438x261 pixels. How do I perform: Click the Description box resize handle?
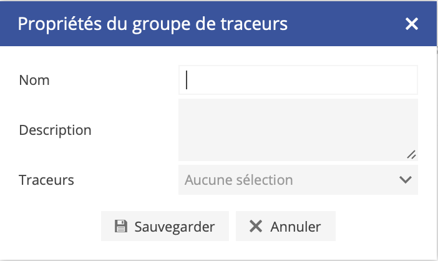pyautogui.click(x=411, y=155)
